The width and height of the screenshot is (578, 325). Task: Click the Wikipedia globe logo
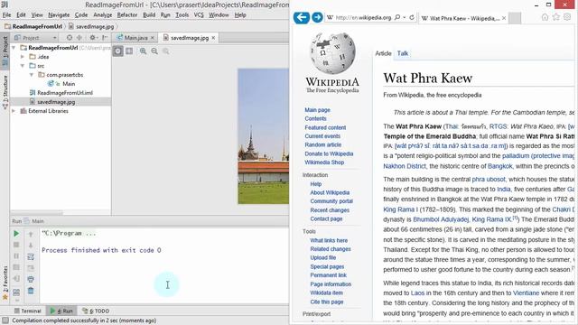[332, 53]
